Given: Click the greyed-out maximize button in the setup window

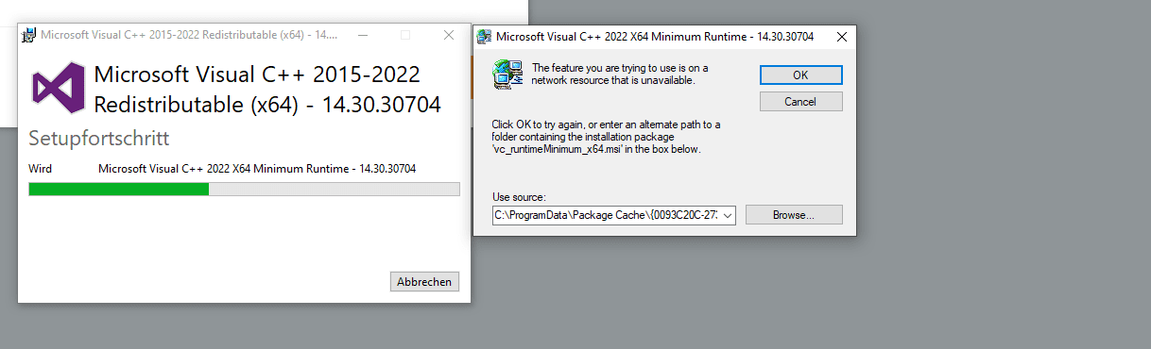Looking at the screenshot, I should pyautogui.click(x=405, y=35).
